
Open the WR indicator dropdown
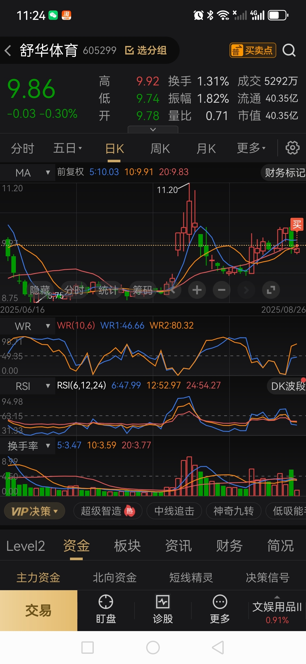tap(27, 326)
